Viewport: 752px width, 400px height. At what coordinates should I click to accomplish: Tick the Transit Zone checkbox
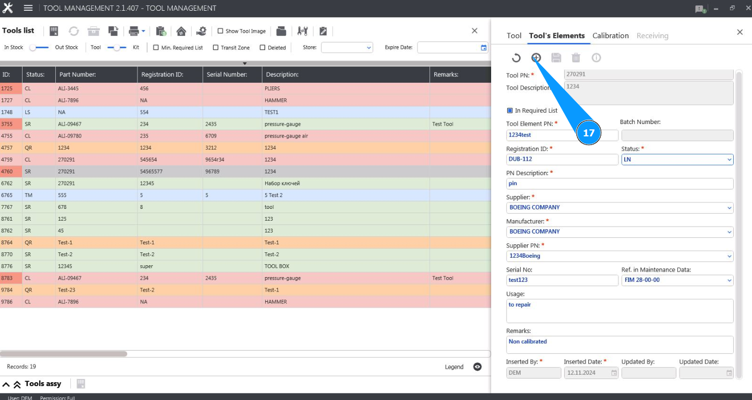[x=216, y=47]
